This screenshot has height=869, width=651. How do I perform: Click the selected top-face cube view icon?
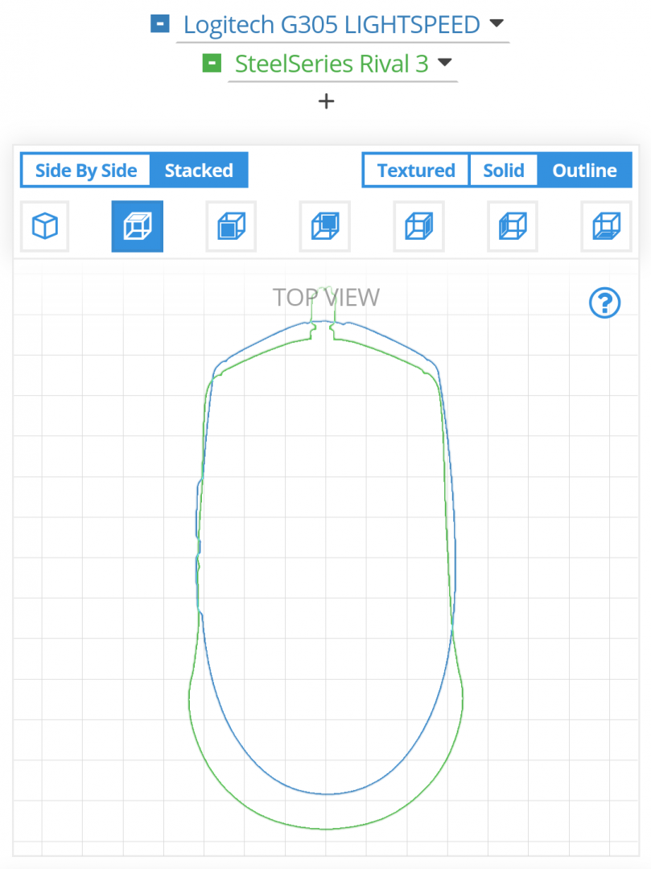point(138,226)
